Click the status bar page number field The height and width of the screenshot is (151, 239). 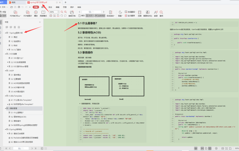tap(21, 148)
